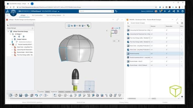Switch to the Features toolbar tab
Viewport: 193px width, 108px height.
61,92
